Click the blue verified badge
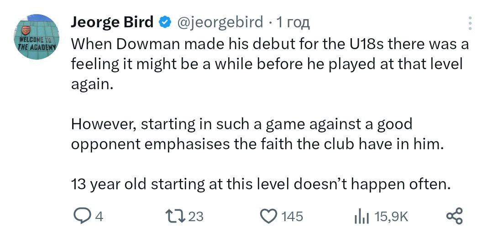The height and width of the screenshot is (238, 493). [x=164, y=22]
